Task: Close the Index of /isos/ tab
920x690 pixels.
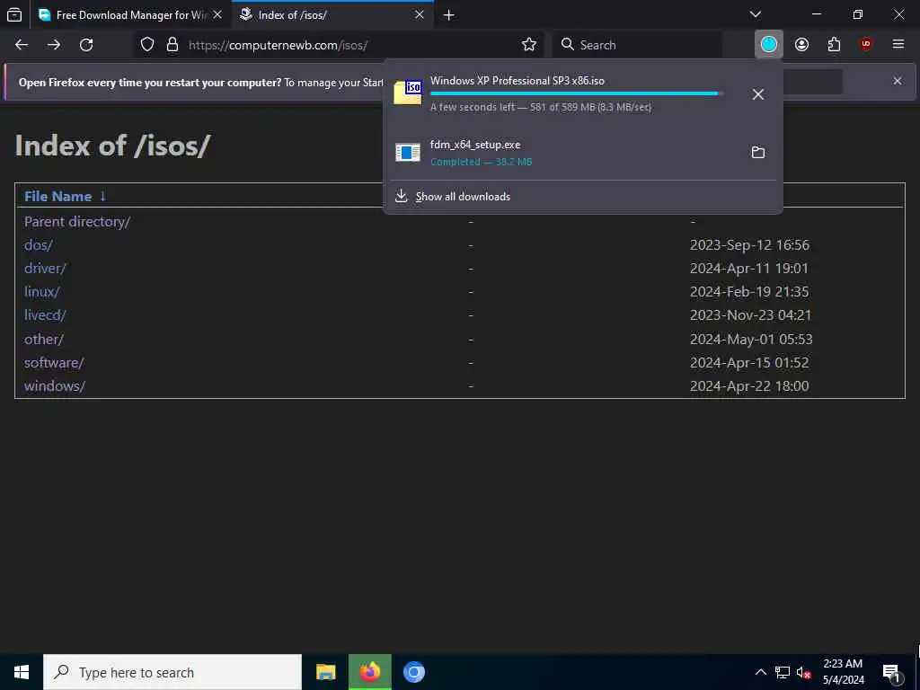Action: pyautogui.click(x=420, y=15)
